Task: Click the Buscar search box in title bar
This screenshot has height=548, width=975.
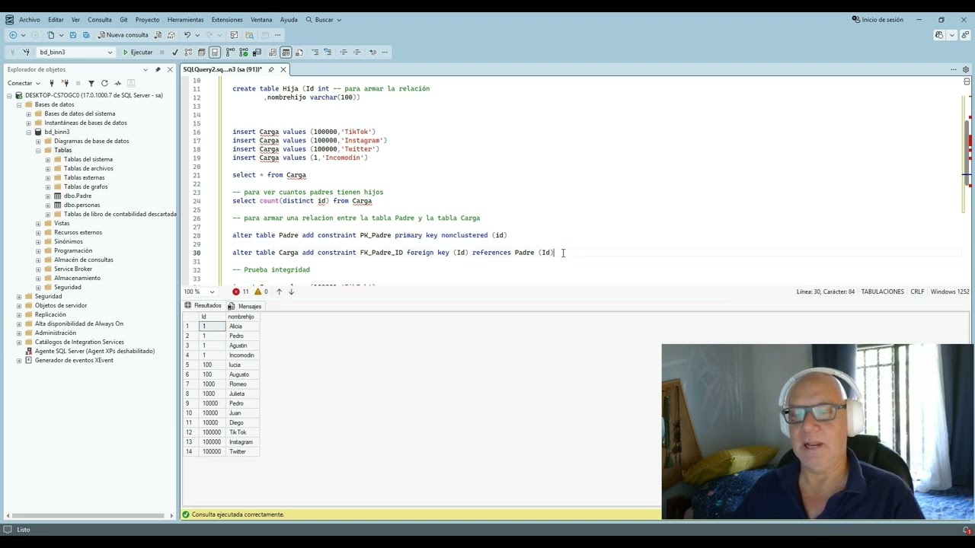Action: click(324, 20)
